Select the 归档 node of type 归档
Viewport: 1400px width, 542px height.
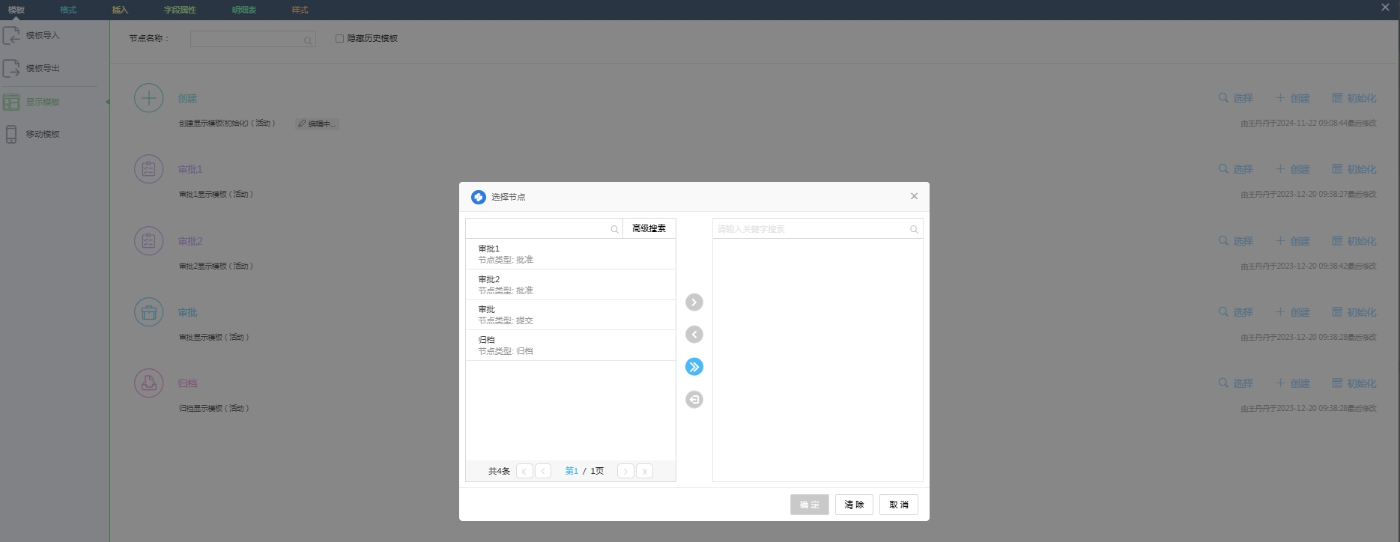[x=570, y=345]
